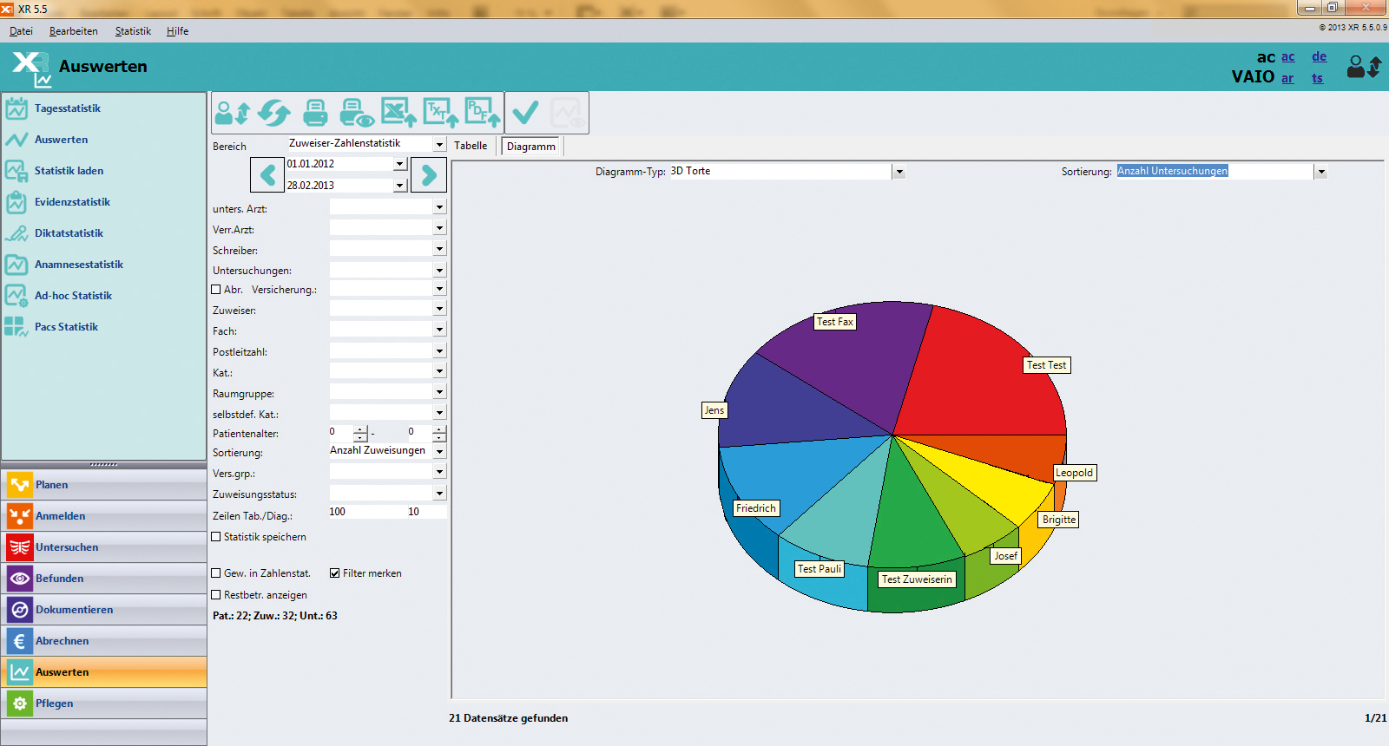Expand the Diagramm-Typ dropdown

[899, 172]
